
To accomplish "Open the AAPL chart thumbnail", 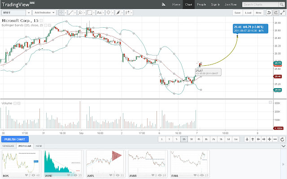I will coord(106,164).
